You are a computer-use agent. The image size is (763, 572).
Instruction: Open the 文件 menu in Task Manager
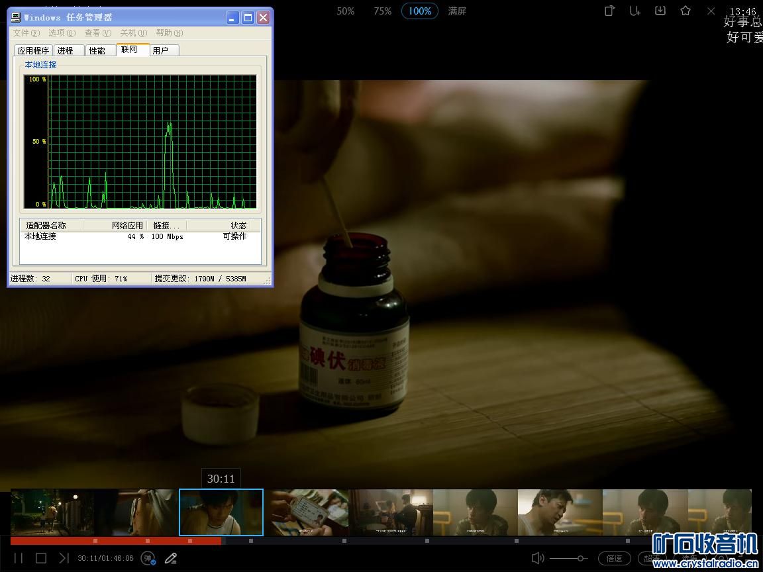pyautogui.click(x=26, y=33)
